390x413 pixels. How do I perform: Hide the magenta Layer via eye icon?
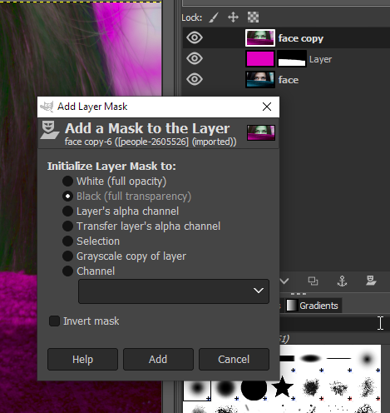(x=195, y=58)
